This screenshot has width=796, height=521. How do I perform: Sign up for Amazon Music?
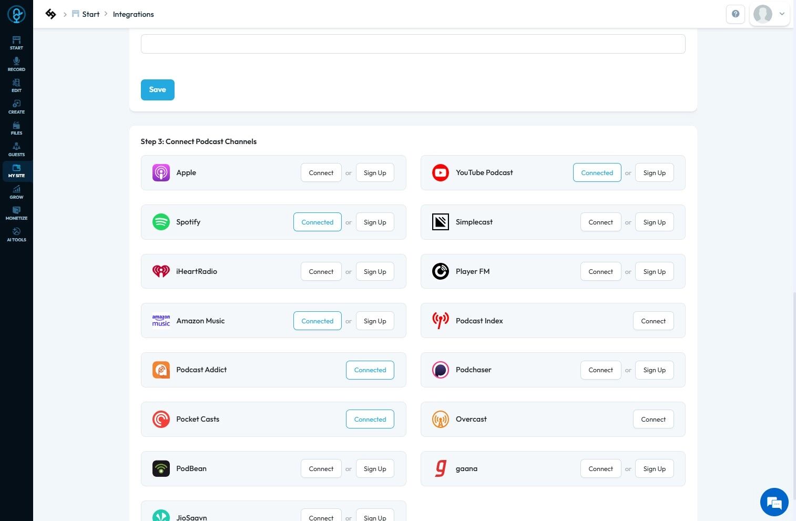click(x=375, y=321)
